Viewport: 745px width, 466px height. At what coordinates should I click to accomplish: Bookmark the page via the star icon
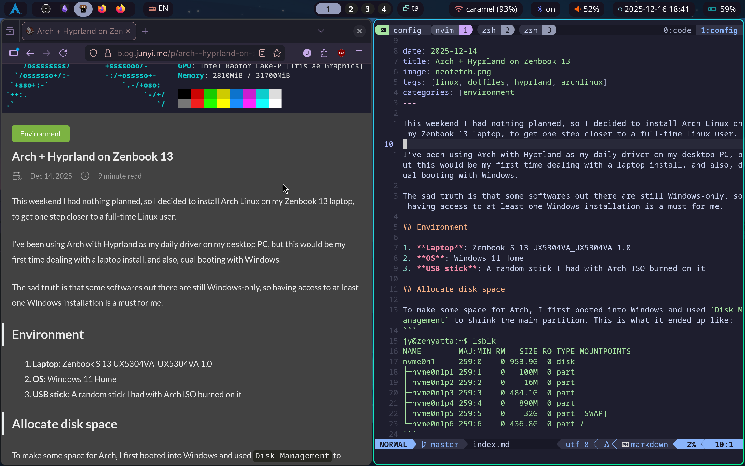coord(277,53)
